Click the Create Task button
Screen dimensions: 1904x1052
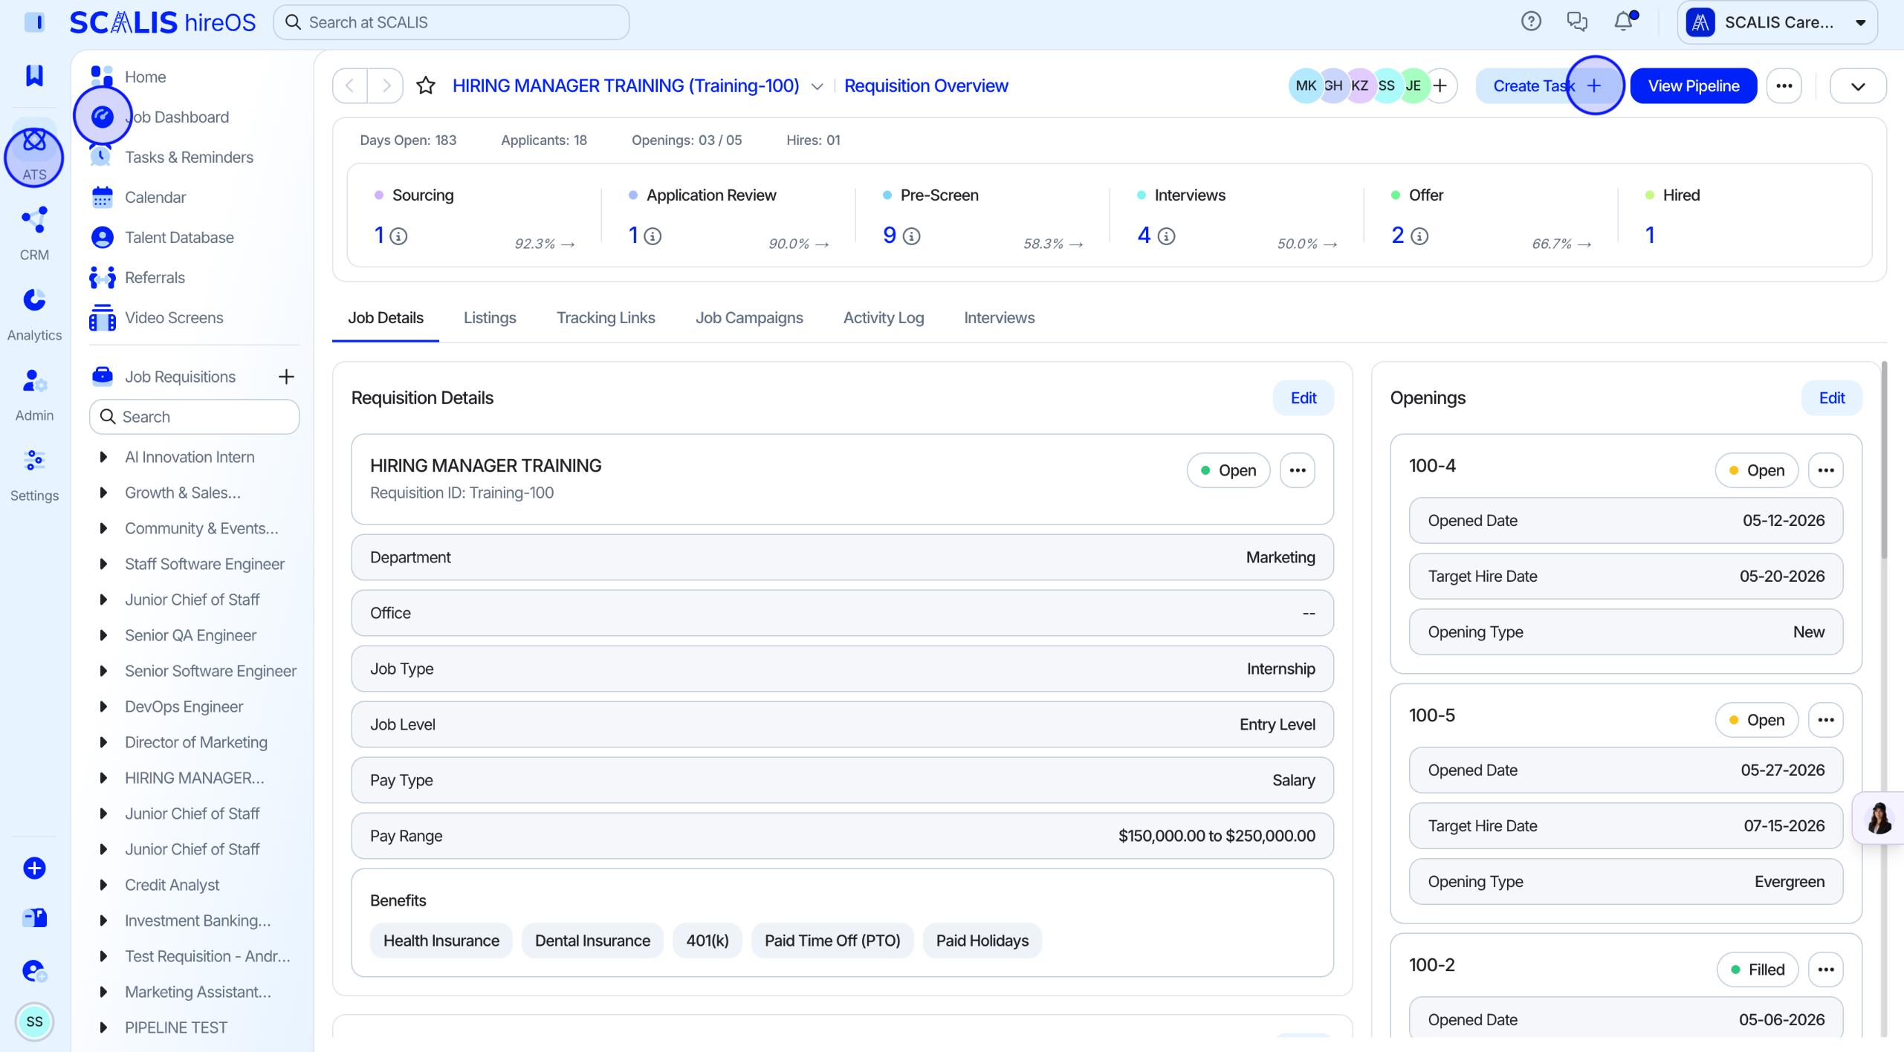(x=1548, y=85)
